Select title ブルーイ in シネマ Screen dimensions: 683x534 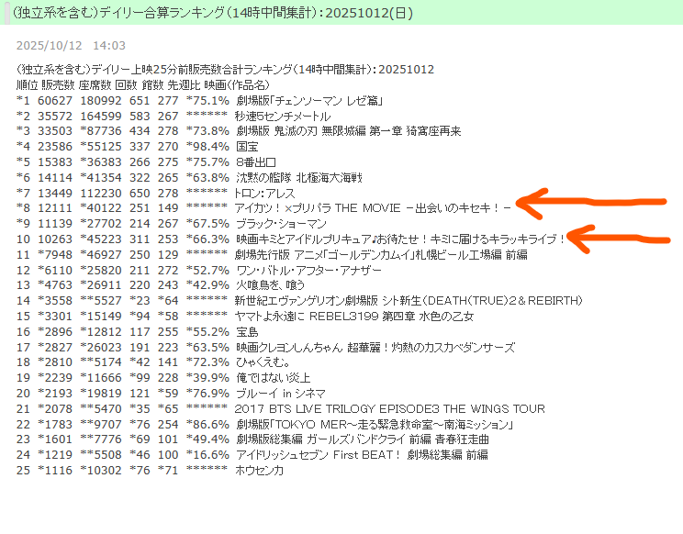(281, 394)
